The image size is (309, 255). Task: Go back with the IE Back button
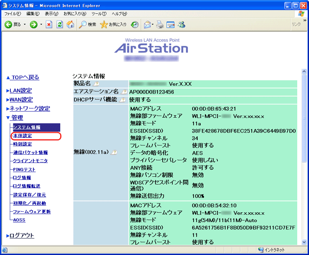12,25
